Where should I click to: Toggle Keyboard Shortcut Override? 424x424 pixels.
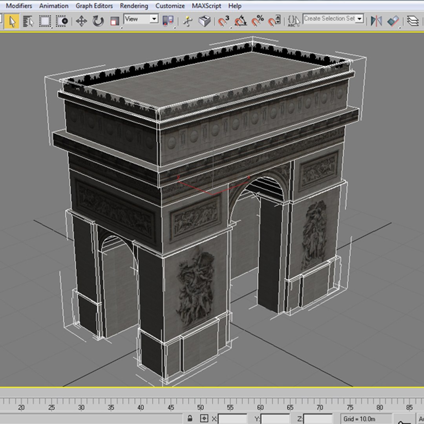coord(205,21)
